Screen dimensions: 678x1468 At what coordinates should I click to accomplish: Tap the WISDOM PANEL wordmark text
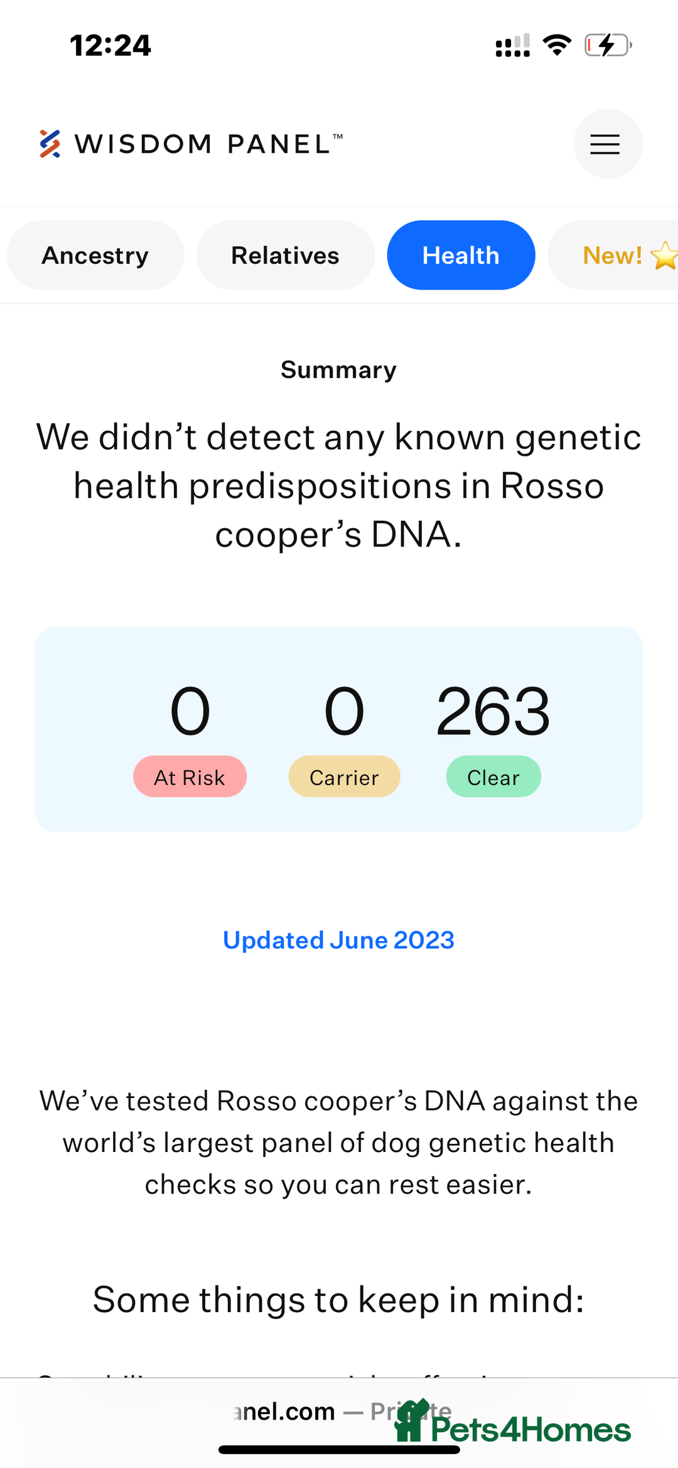pyautogui.click(x=209, y=144)
